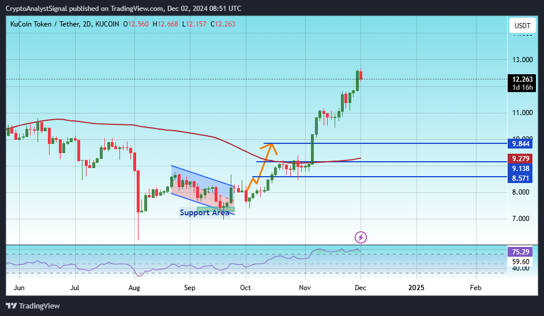Viewport: 544px width, 316px height.
Task: Click the Support Area text annotation
Action: (204, 212)
